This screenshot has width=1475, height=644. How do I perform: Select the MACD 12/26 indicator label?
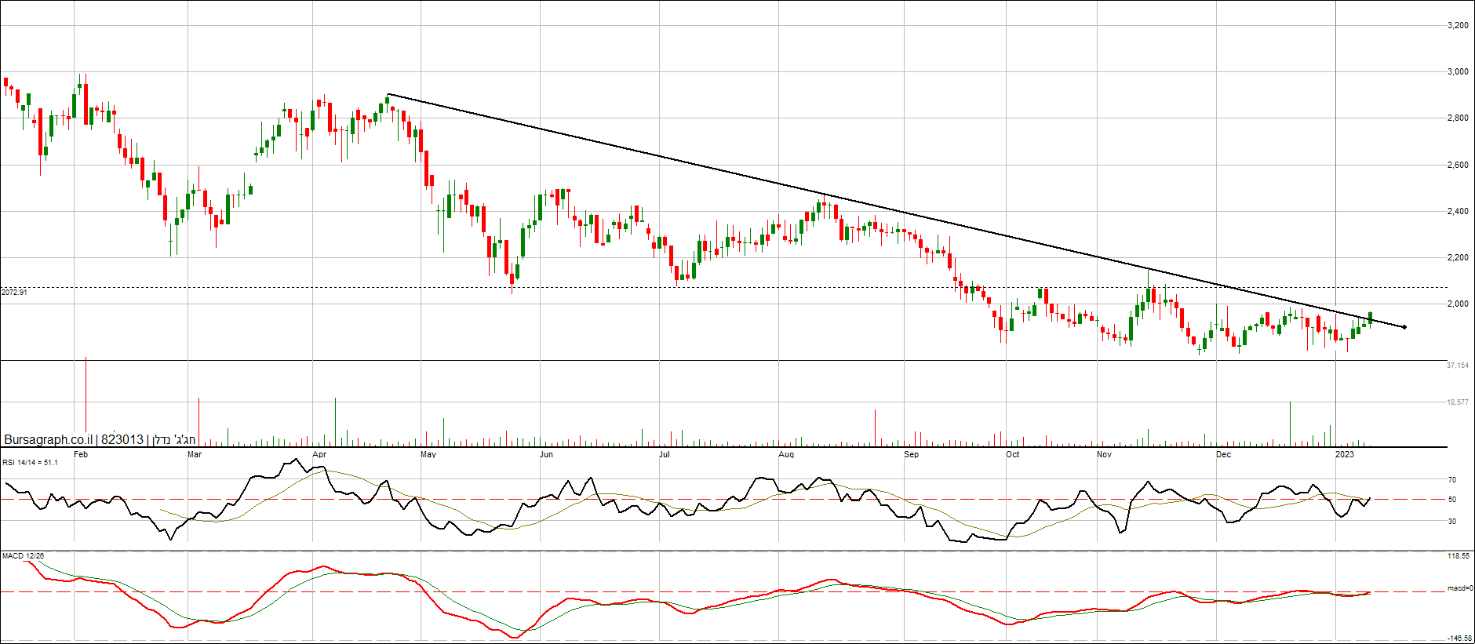click(x=23, y=556)
